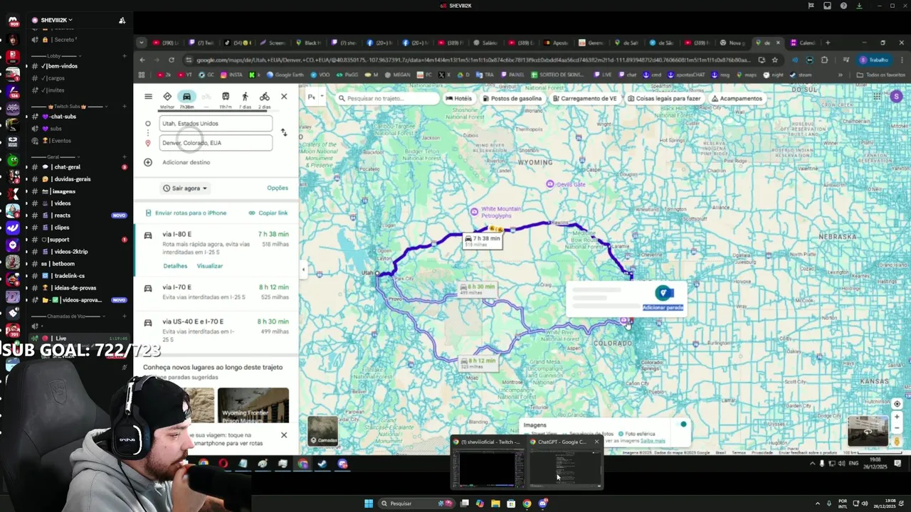Go back in Chrome browser

(142, 60)
